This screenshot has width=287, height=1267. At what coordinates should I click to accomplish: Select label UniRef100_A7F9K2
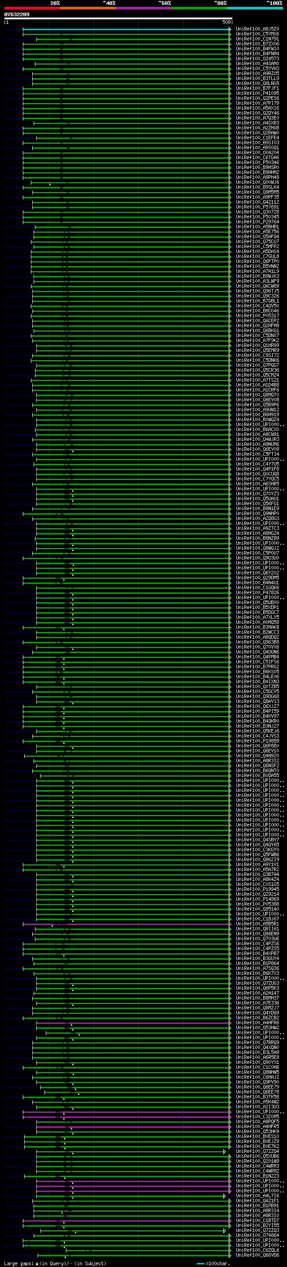257,340
